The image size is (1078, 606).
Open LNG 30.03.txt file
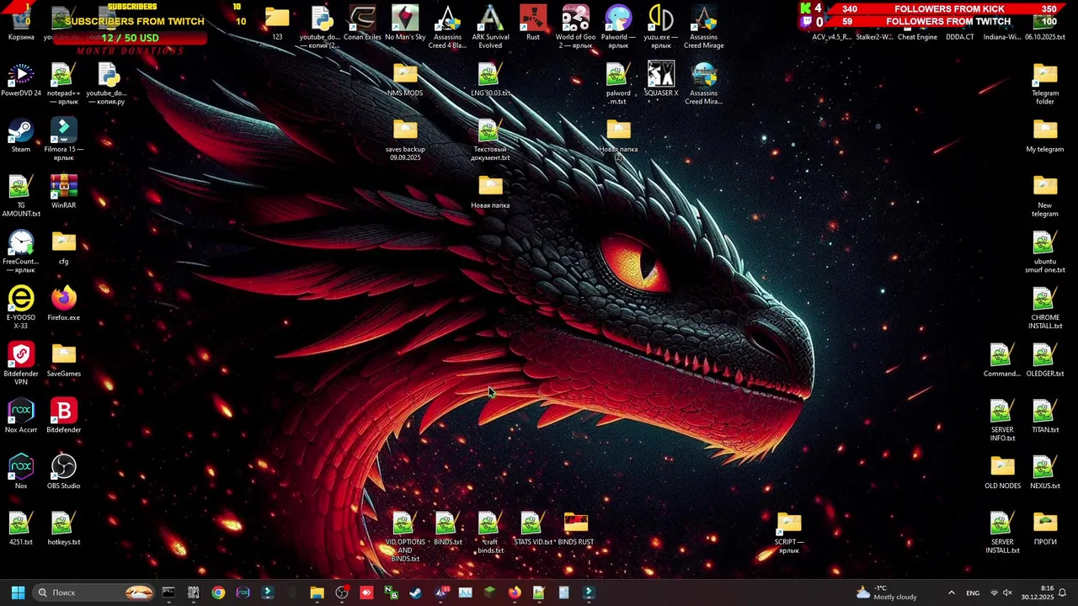490,80
